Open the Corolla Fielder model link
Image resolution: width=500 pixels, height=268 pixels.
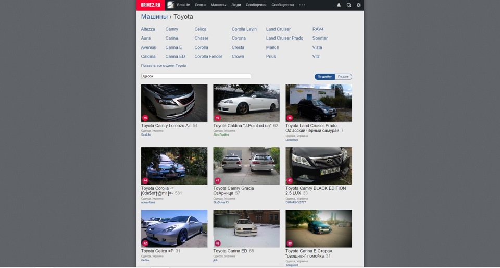208,56
